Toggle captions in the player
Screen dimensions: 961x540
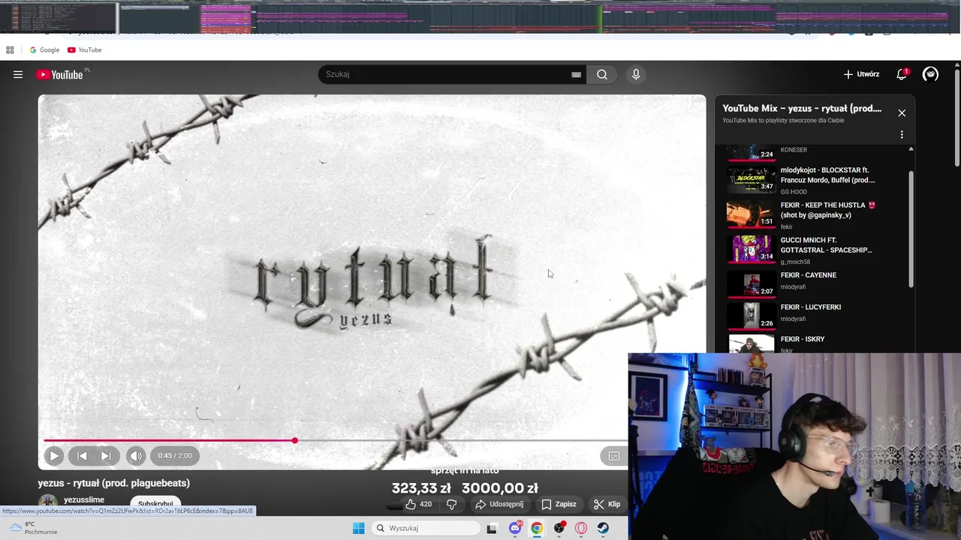tap(613, 455)
